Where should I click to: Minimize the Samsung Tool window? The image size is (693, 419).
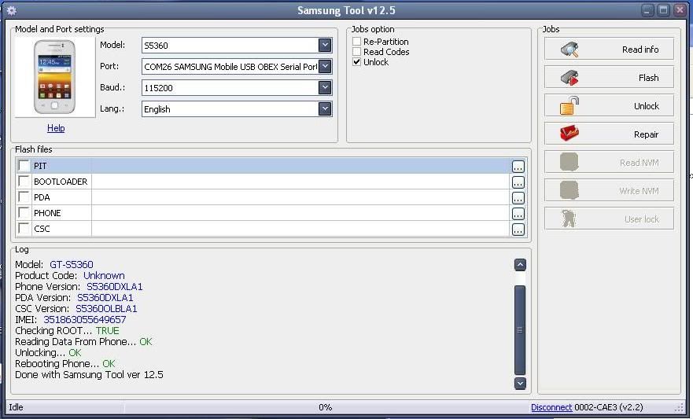tap(647, 10)
